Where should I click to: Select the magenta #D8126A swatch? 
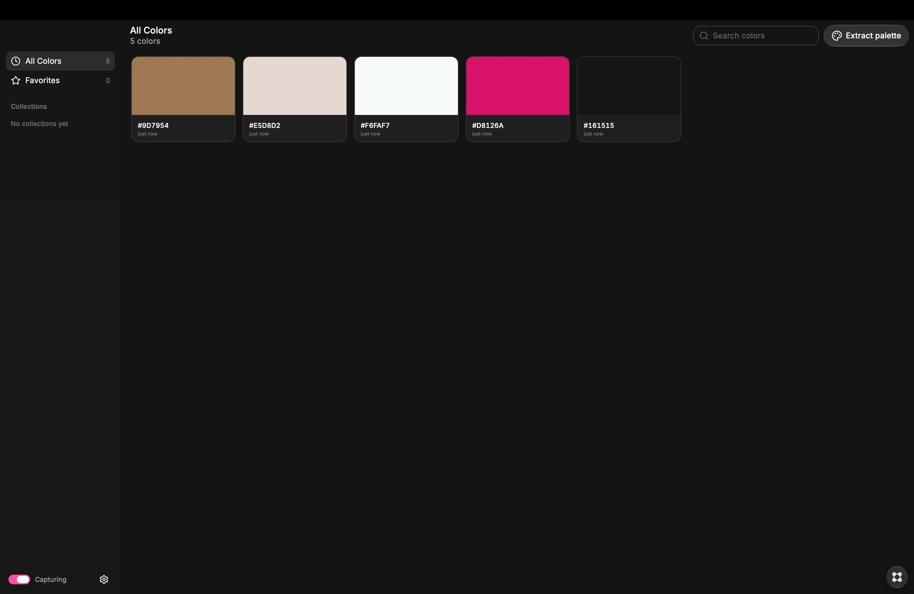pyautogui.click(x=518, y=86)
